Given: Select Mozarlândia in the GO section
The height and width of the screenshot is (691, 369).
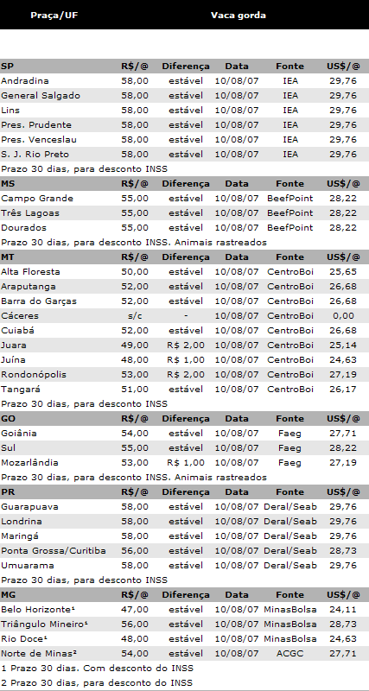Looking at the screenshot, I should [x=29, y=463].
